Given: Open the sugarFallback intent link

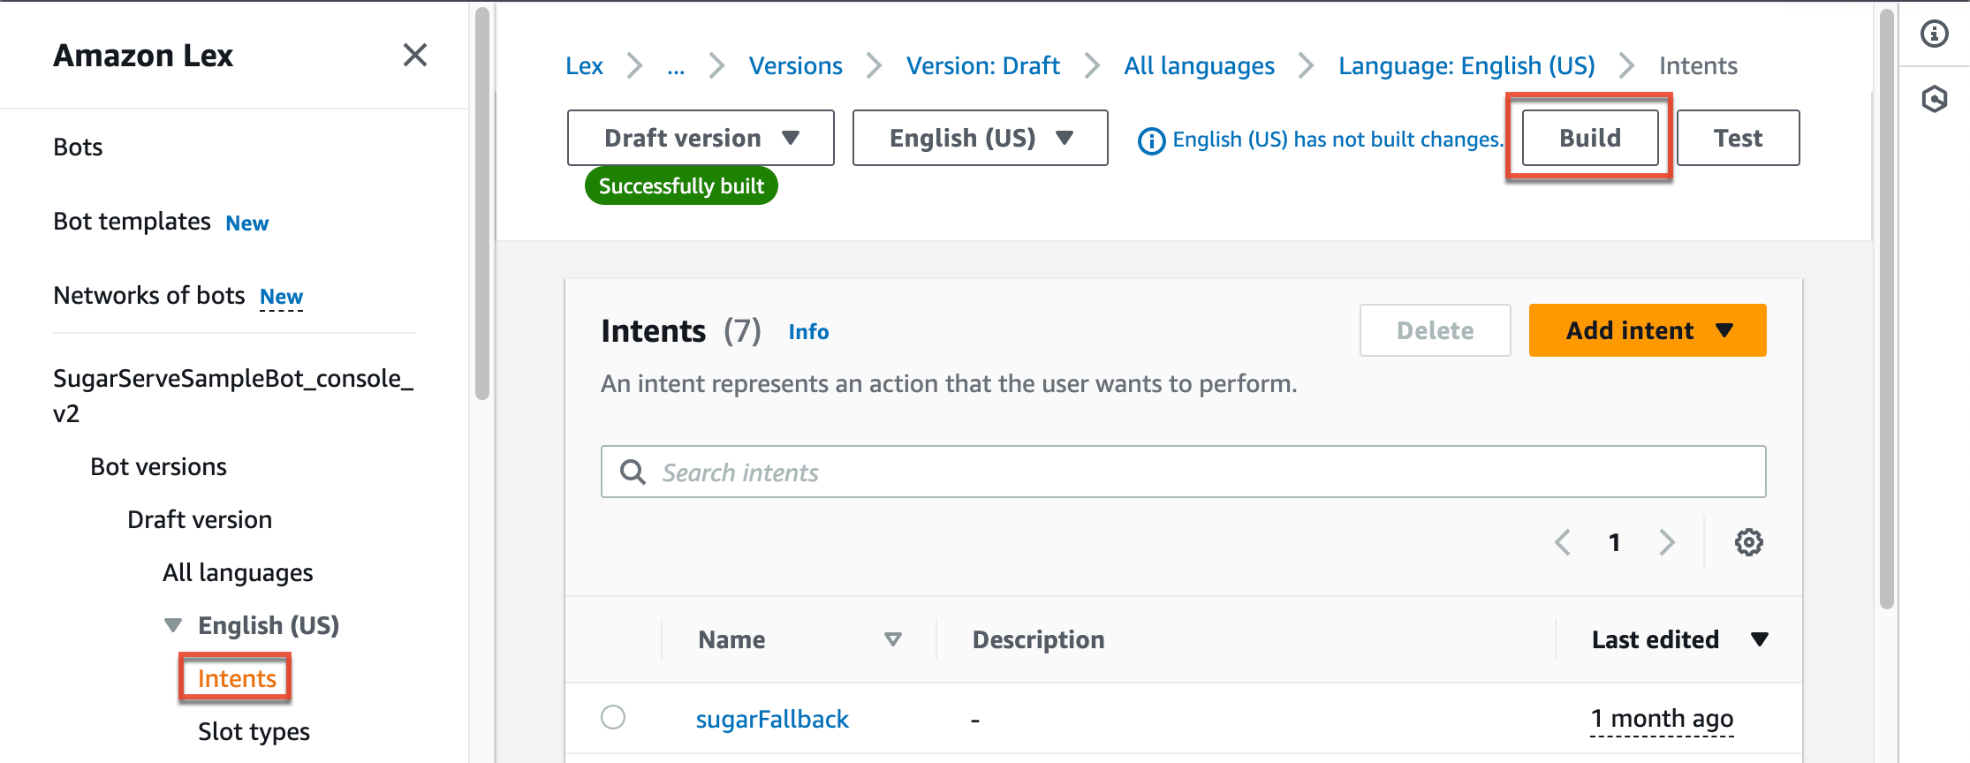Looking at the screenshot, I should click(x=771, y=719).
